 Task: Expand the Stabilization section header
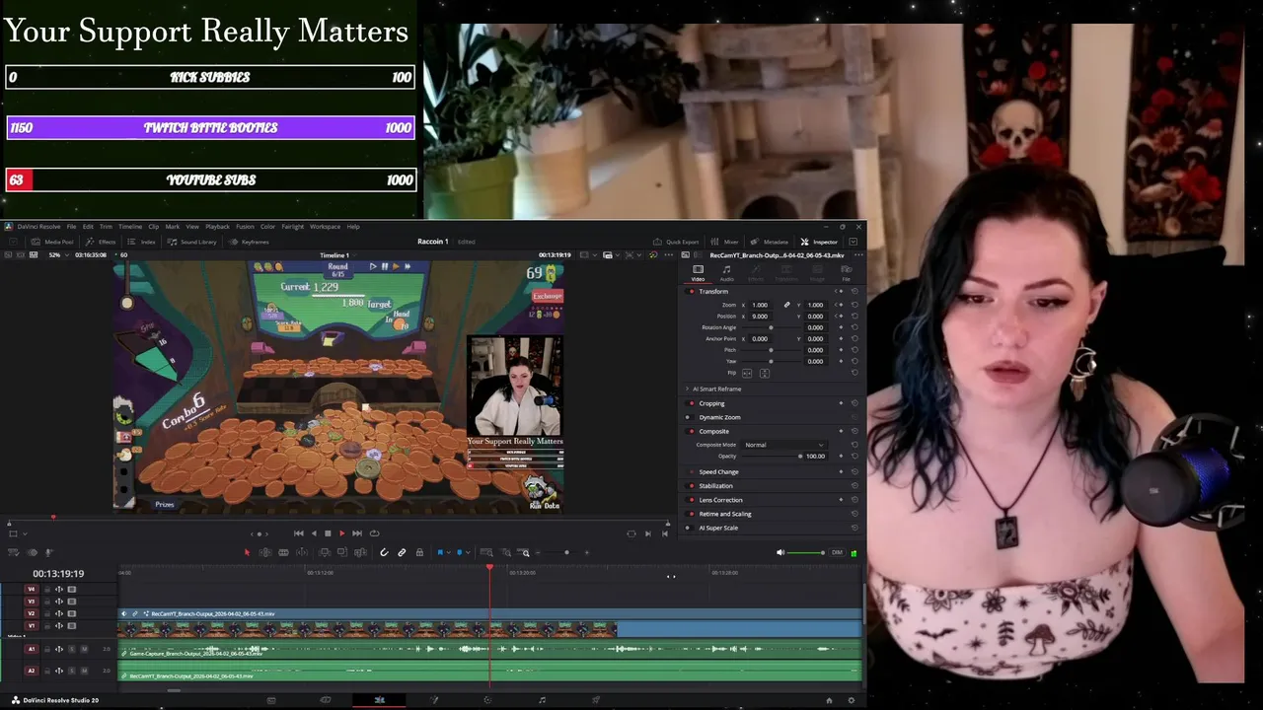coord(715,486)
